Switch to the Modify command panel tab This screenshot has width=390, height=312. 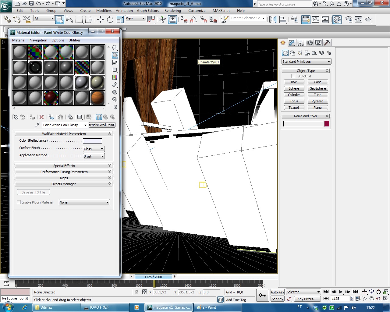click(x=292, y=43)
